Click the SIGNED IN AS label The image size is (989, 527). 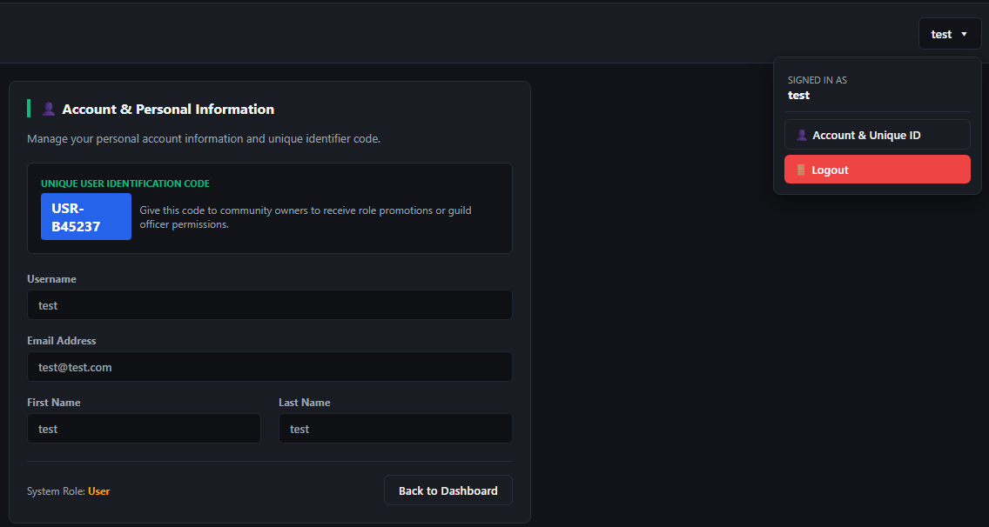tap(817, 80)
